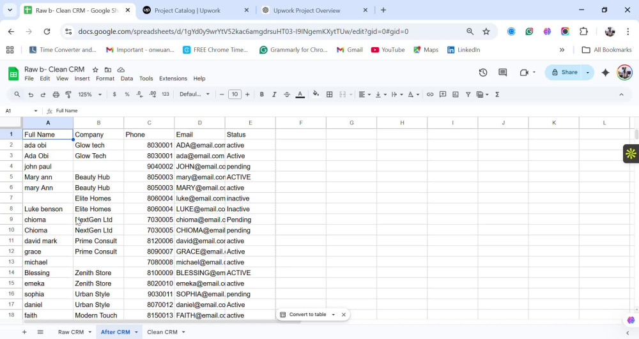The height and width of the screenshot is (339, 639).
Task: Click the Gemini sparkle icon
Action: click(x=606, y=72)
